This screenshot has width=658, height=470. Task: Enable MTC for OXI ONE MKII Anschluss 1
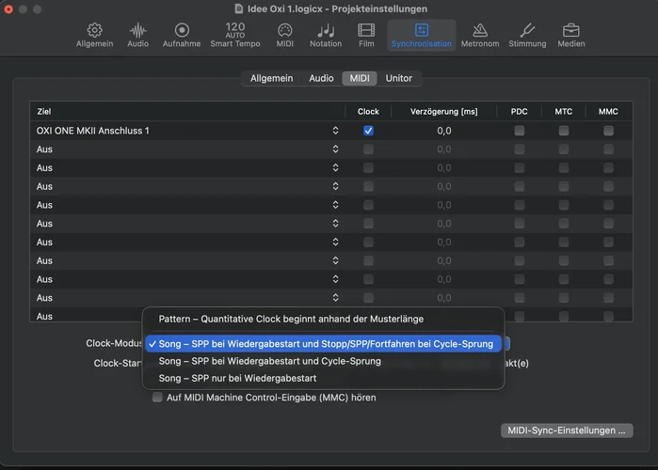click(x=564, y=131)
